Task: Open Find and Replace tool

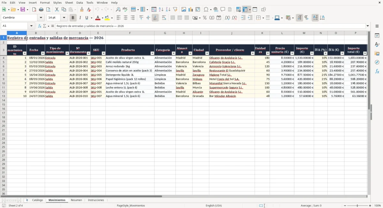Action: pos(118,9)
